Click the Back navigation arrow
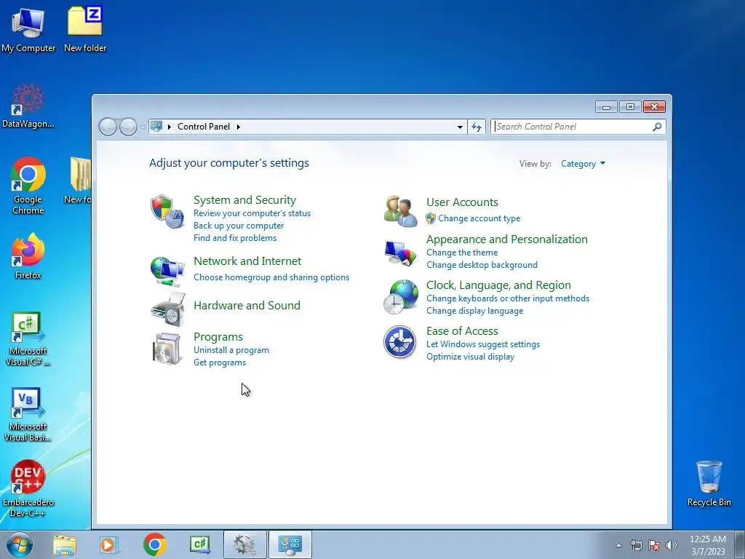 click(x=108, y=127)
